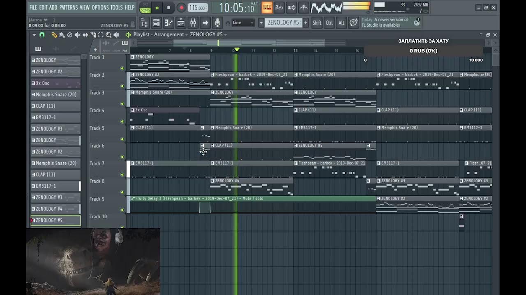Open the ZENOLOGY clip menu on Track 1

pos(133,57)
